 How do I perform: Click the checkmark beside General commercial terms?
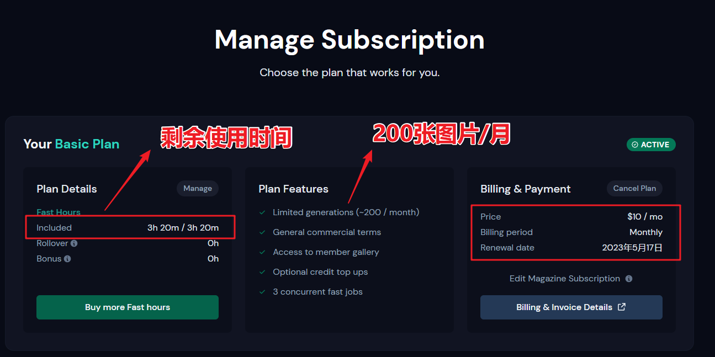[x=262, y=232]
